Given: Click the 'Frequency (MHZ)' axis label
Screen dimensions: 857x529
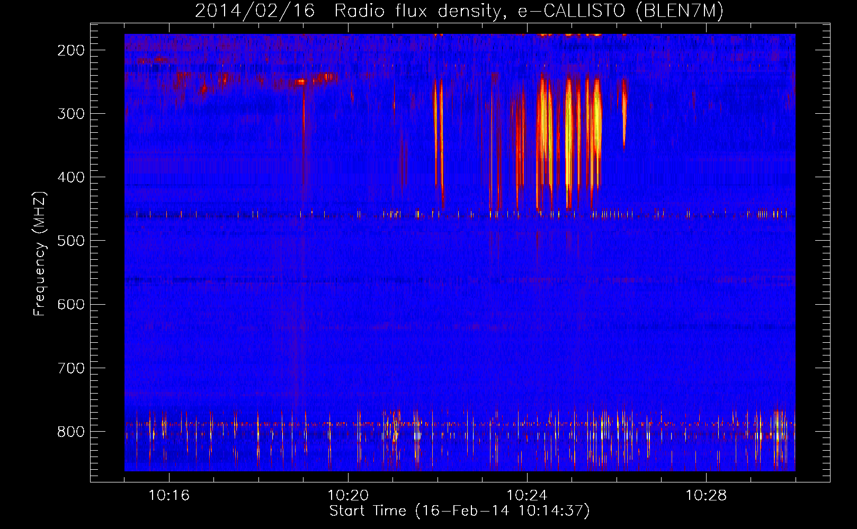Looking at the screenshot, I should pyautogui.click(x=40, y=253).
